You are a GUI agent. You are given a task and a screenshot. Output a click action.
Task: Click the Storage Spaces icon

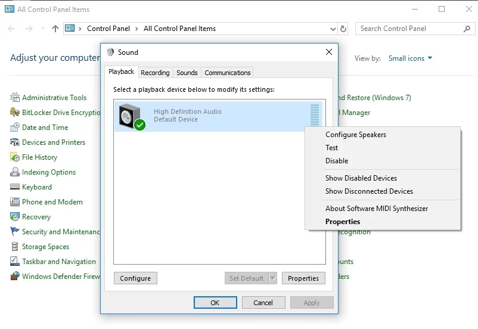tap(15, 247)
